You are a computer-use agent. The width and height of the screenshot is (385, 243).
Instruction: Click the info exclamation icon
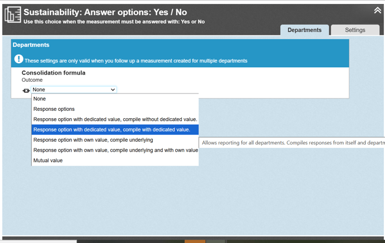click(18, 59)
